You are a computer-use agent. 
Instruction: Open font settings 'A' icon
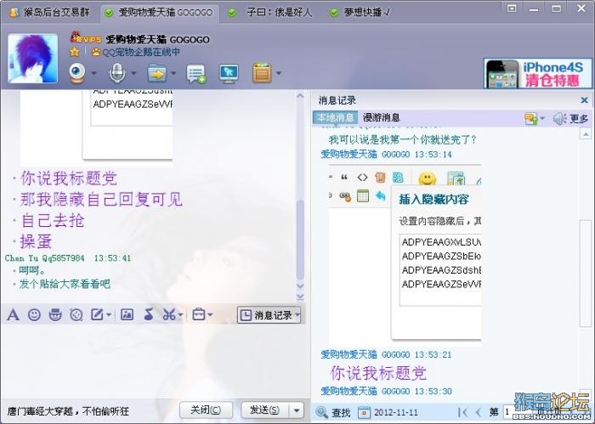pos(13,314)
